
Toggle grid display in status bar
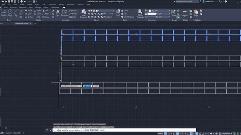point(166,133)
